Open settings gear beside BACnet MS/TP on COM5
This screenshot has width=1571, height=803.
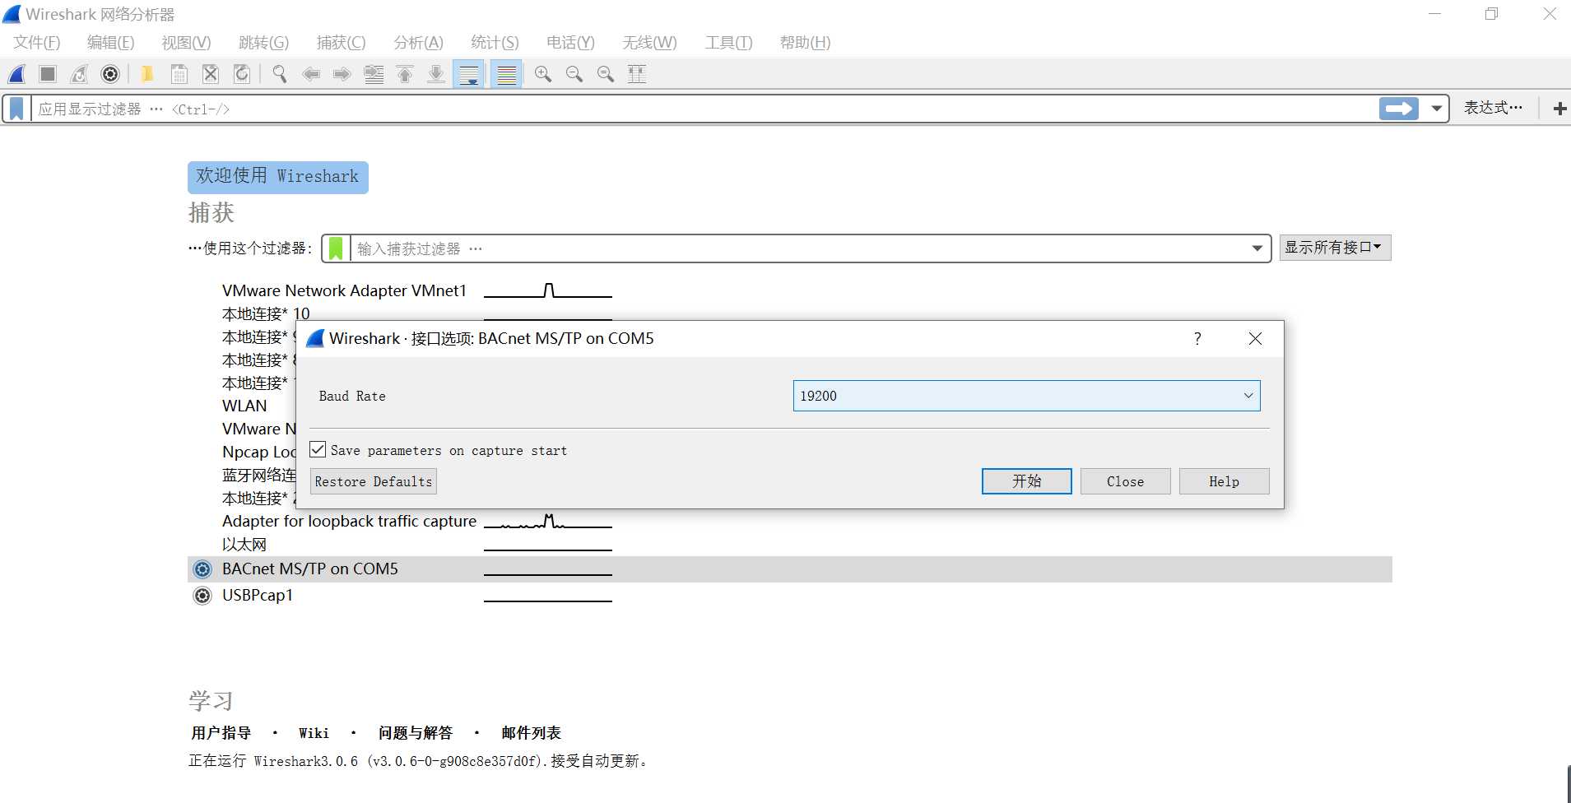tap(202, 569)
